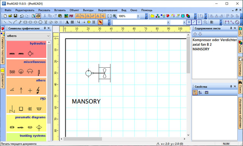Select the ellipse drawing tool

tap(35, 22)
